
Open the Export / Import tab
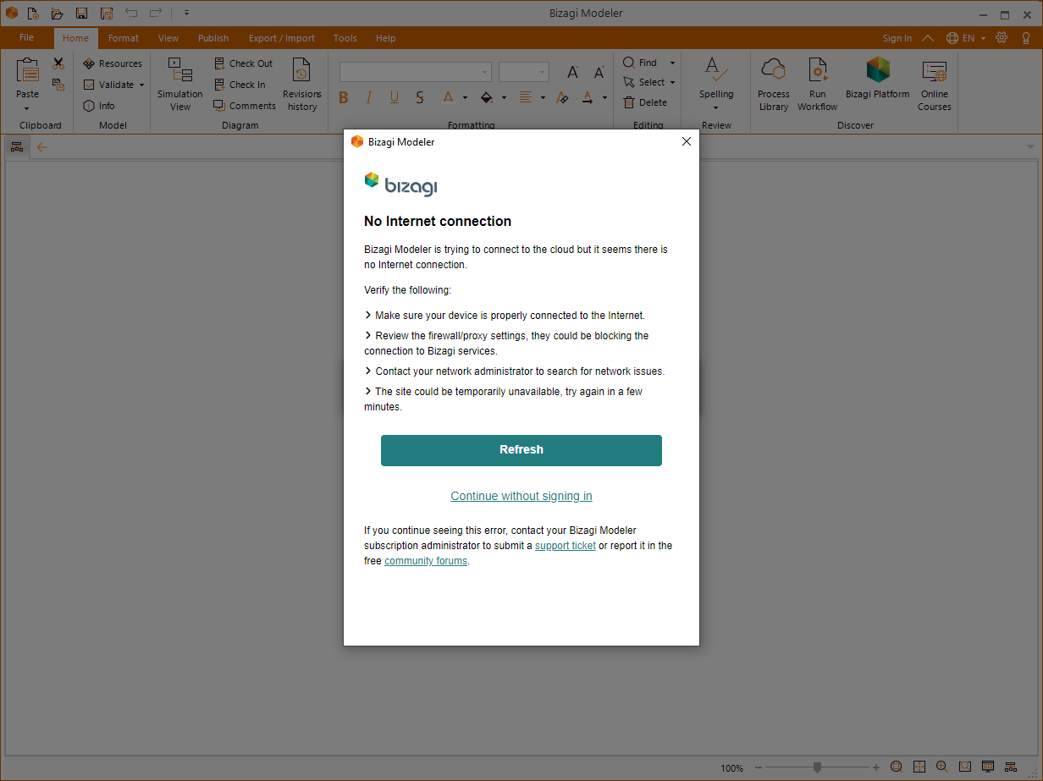(282, 38)
